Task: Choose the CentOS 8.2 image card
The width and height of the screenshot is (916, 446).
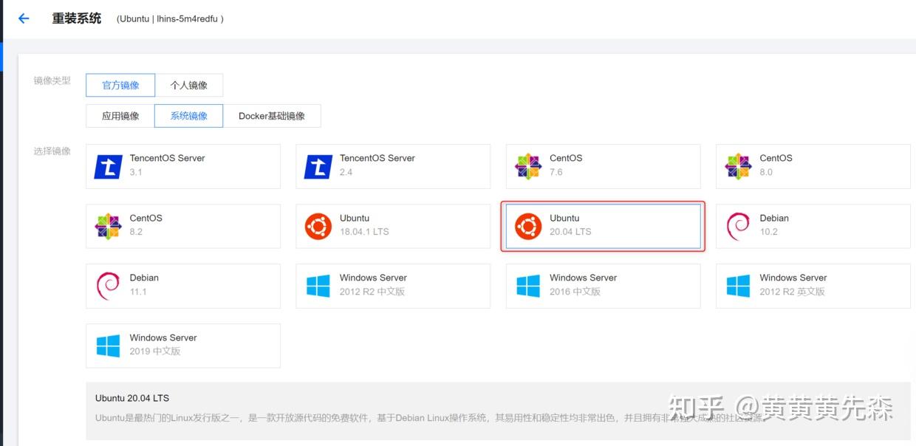Action: (x=183, y=226)
